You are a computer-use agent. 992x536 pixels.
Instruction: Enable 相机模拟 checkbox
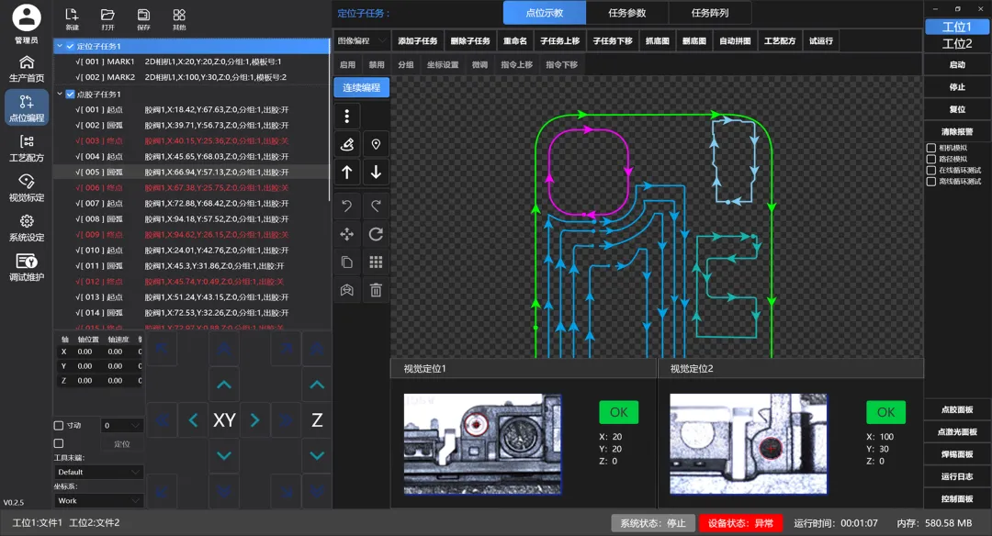tap(931, 148)
